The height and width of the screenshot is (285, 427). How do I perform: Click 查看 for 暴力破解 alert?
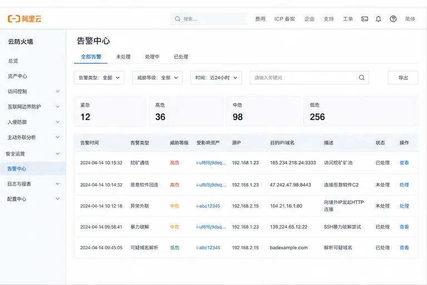tap(404, 227)
